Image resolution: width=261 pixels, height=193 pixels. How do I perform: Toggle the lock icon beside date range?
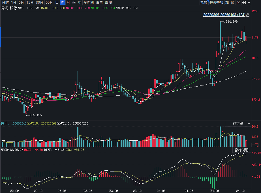coord(248,15)
